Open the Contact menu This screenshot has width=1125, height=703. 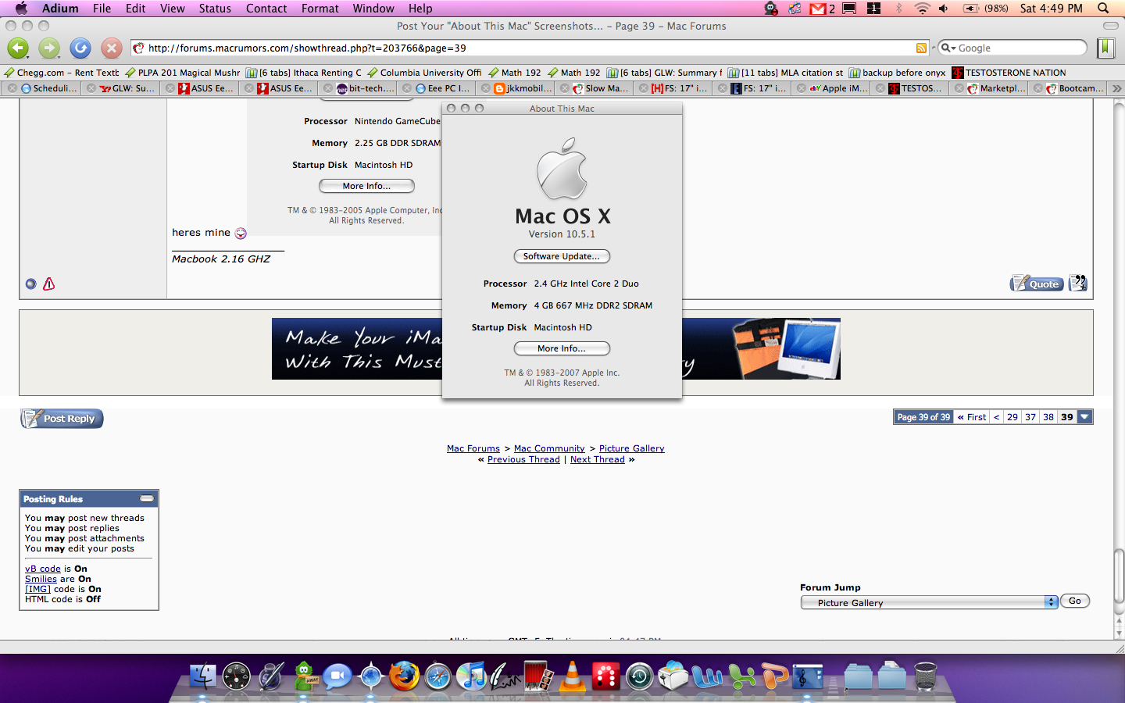pyautogui.click(x=266, y=9)
